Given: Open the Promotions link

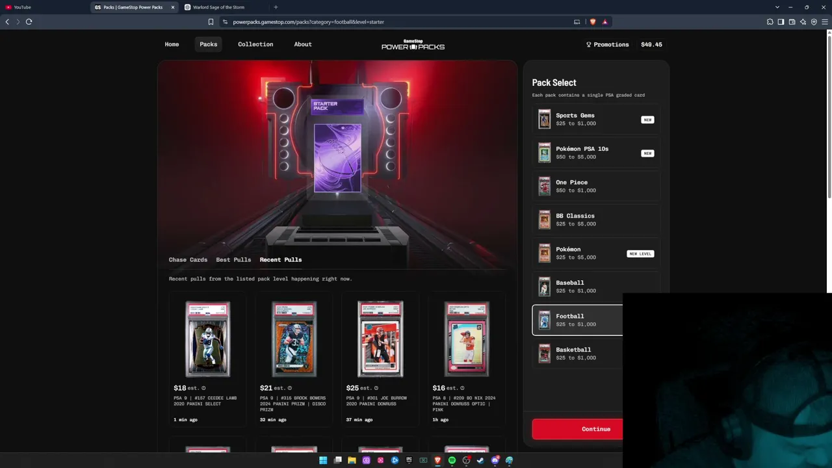Looking at the screenshot, I should click(x=607, y=44).
